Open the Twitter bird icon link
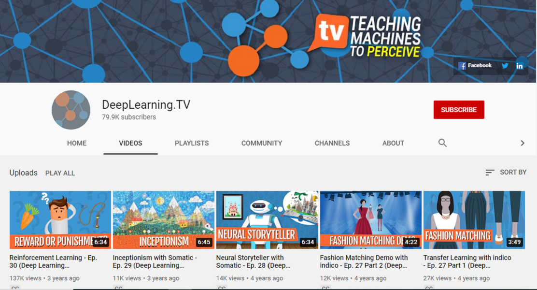The height and width of the screenshot is (290, 537). pyautogui.click(x=505, y=66)
